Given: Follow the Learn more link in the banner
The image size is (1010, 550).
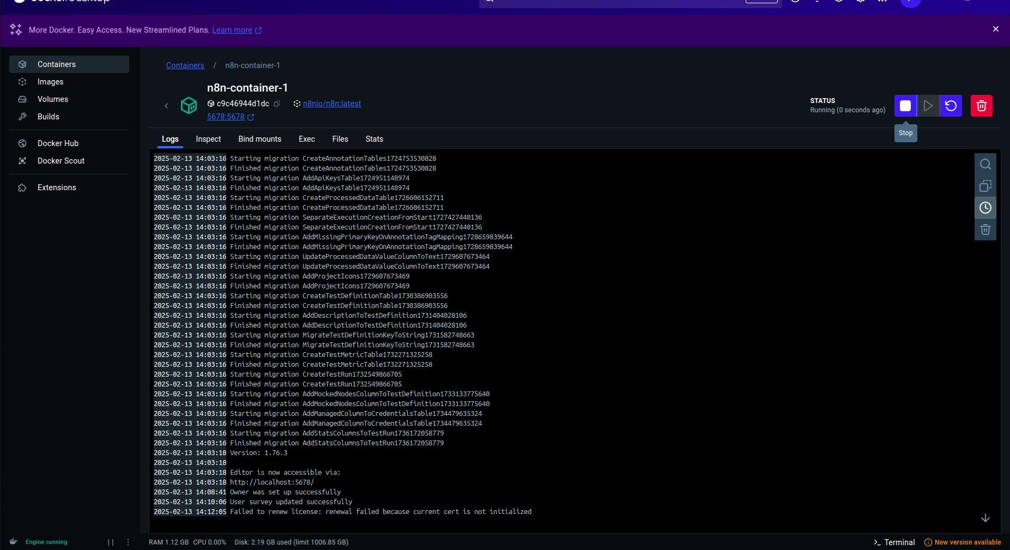Looking at the screenshot, I should pos(232,30).
